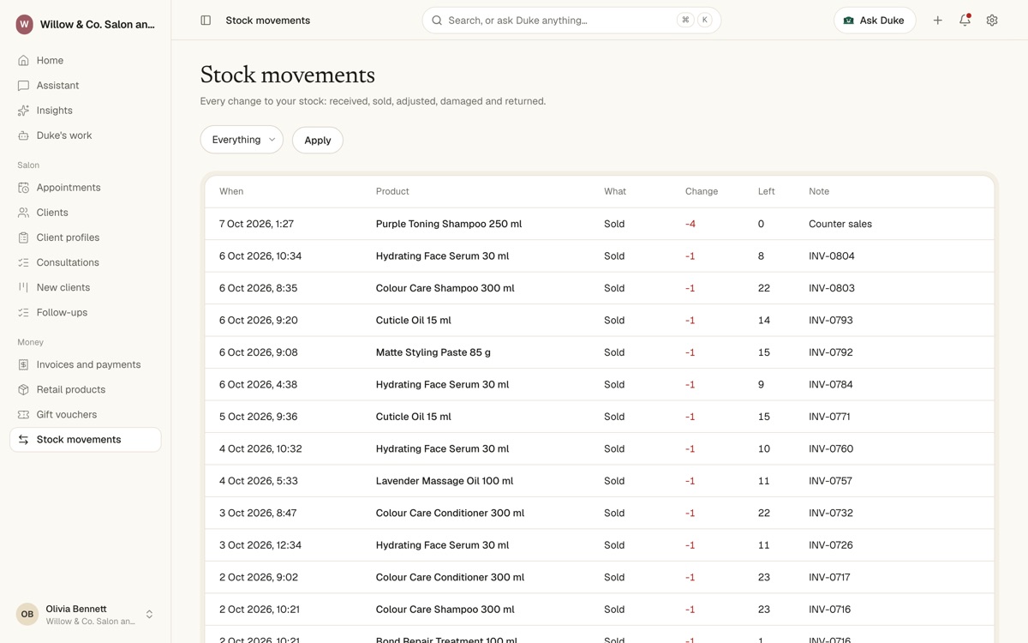1028x643 pixels.
Task: Click Insights link in sidebar
Action: click(x=86, y=111)
